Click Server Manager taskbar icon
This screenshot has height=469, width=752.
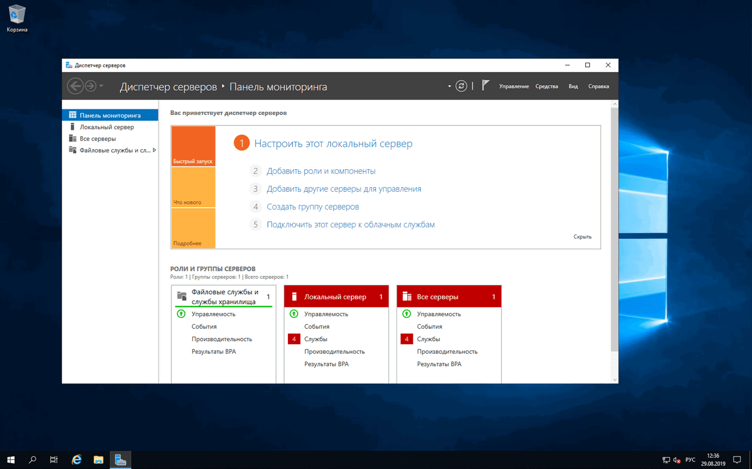click(120, 459)
